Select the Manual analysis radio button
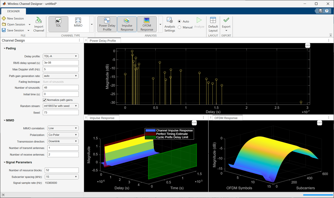Screen dimensions: 334x198 click(179, 27)
